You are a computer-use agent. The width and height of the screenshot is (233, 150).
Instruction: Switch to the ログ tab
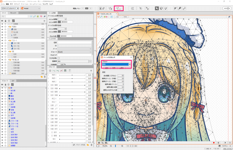(13, 81)
